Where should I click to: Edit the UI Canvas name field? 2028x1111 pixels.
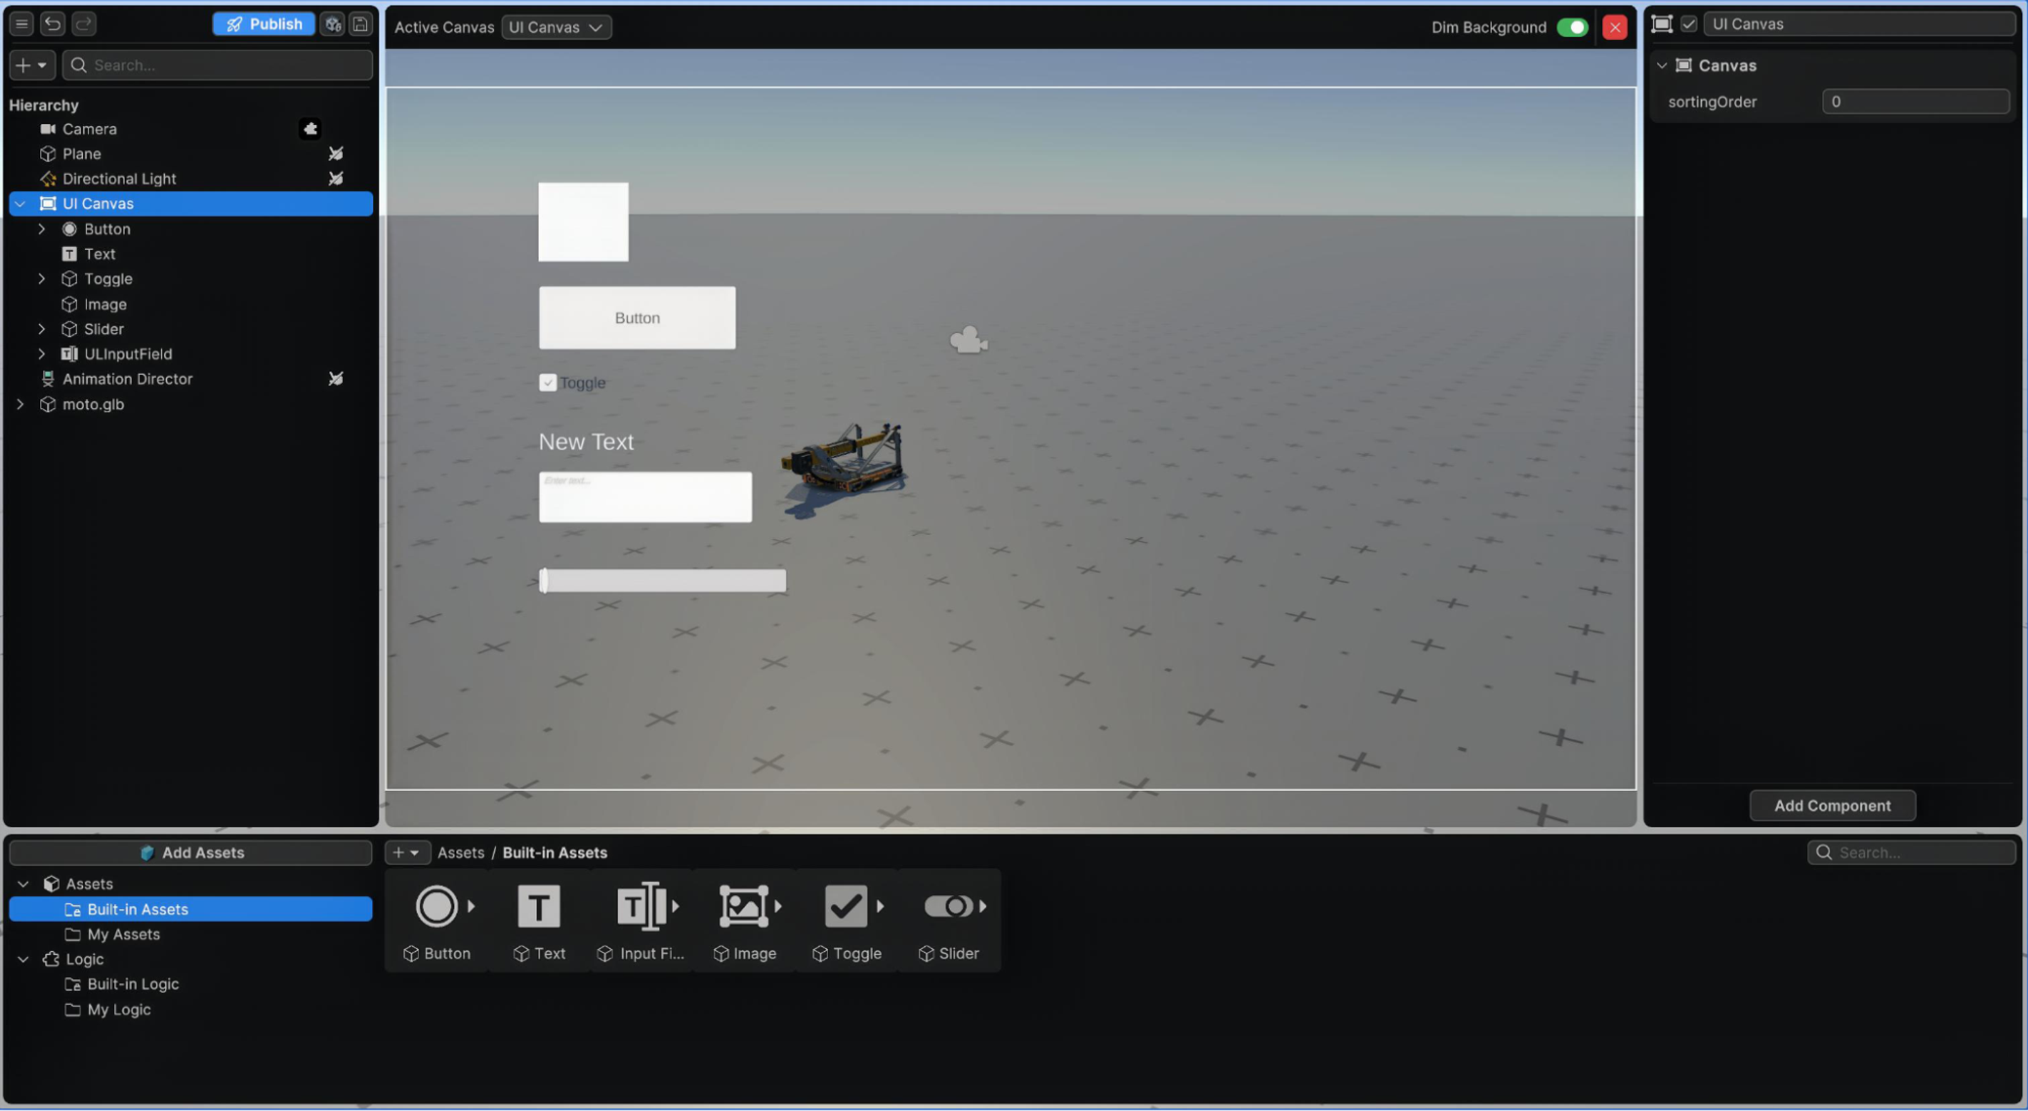(1859, 23)
